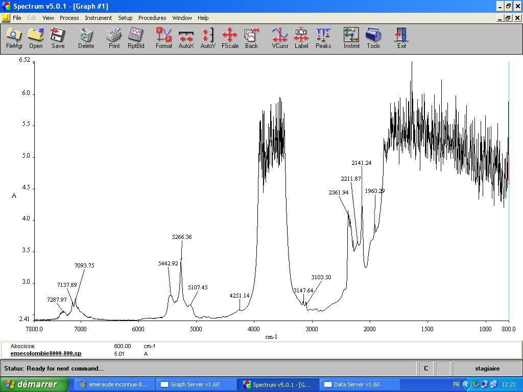Print the current graph
Screen dimensions: 523x392
point(114,38)
